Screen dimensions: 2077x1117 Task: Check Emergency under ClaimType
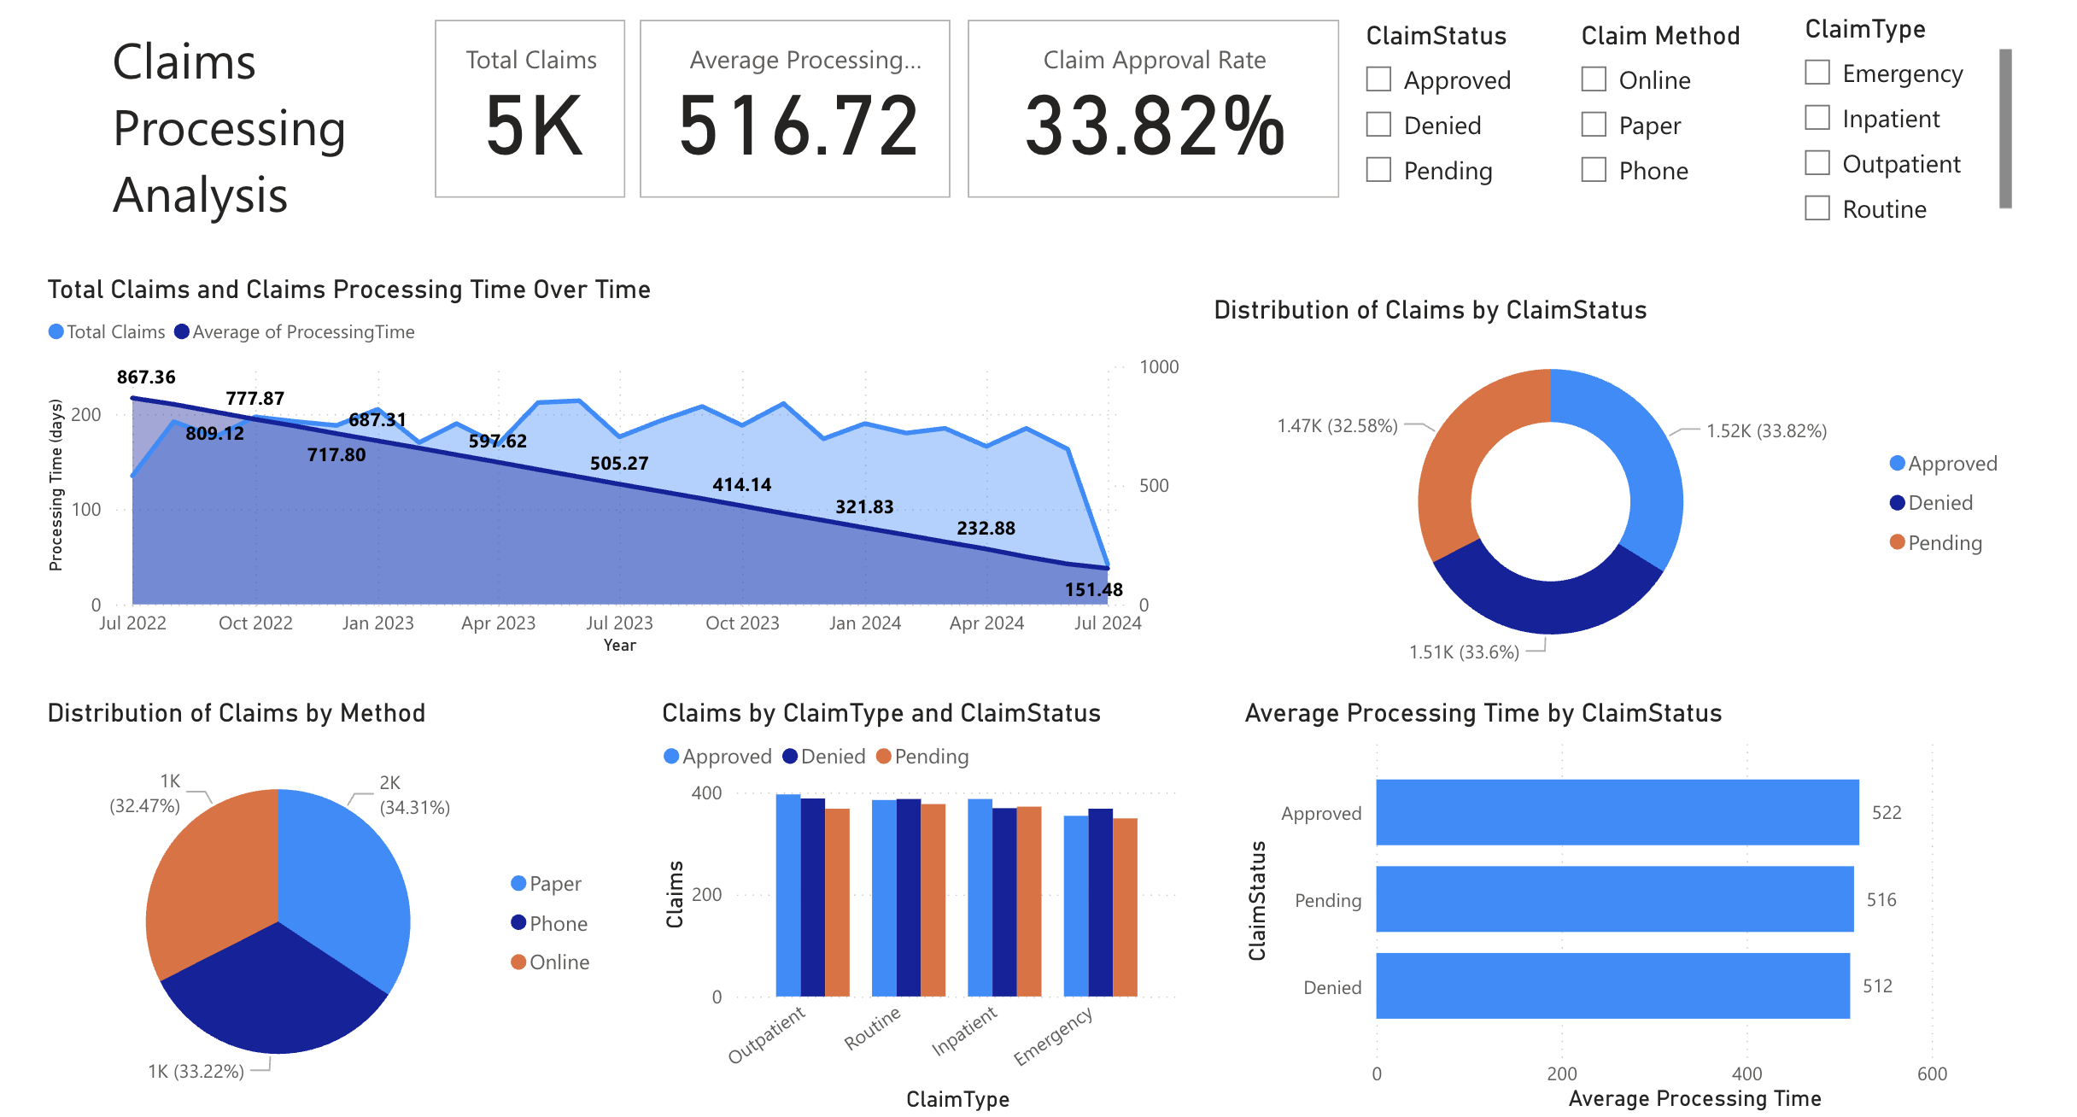[x=1816, y=73]
